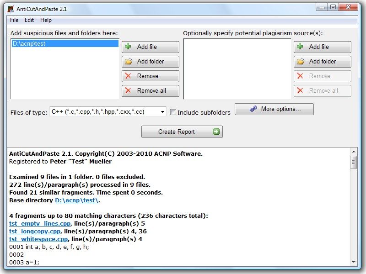Viewport: 366px width, 274px height.
Task: Open tst_whitespace.cpp link in report
Action: pos(38,239)
